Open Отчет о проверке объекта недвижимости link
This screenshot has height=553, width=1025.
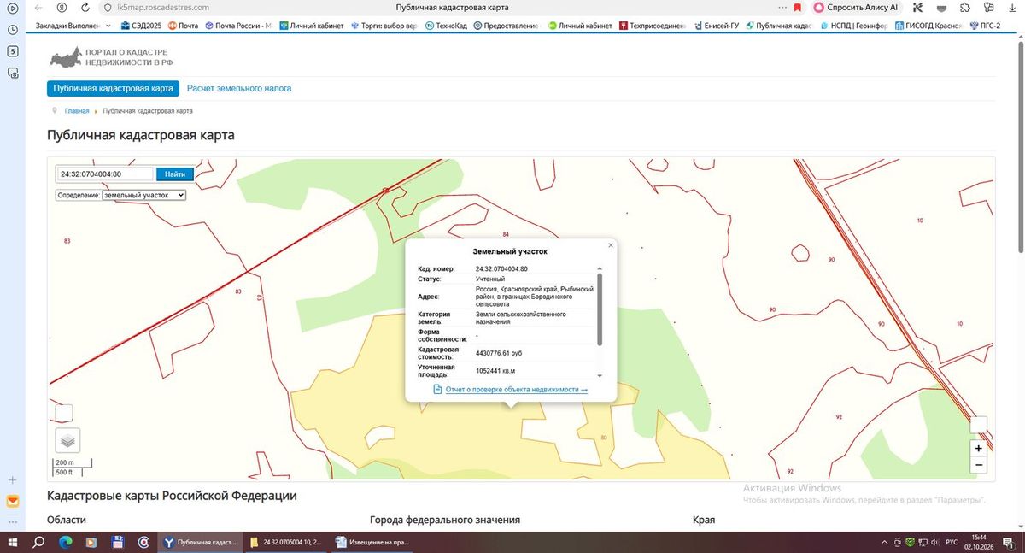[517, 389]
